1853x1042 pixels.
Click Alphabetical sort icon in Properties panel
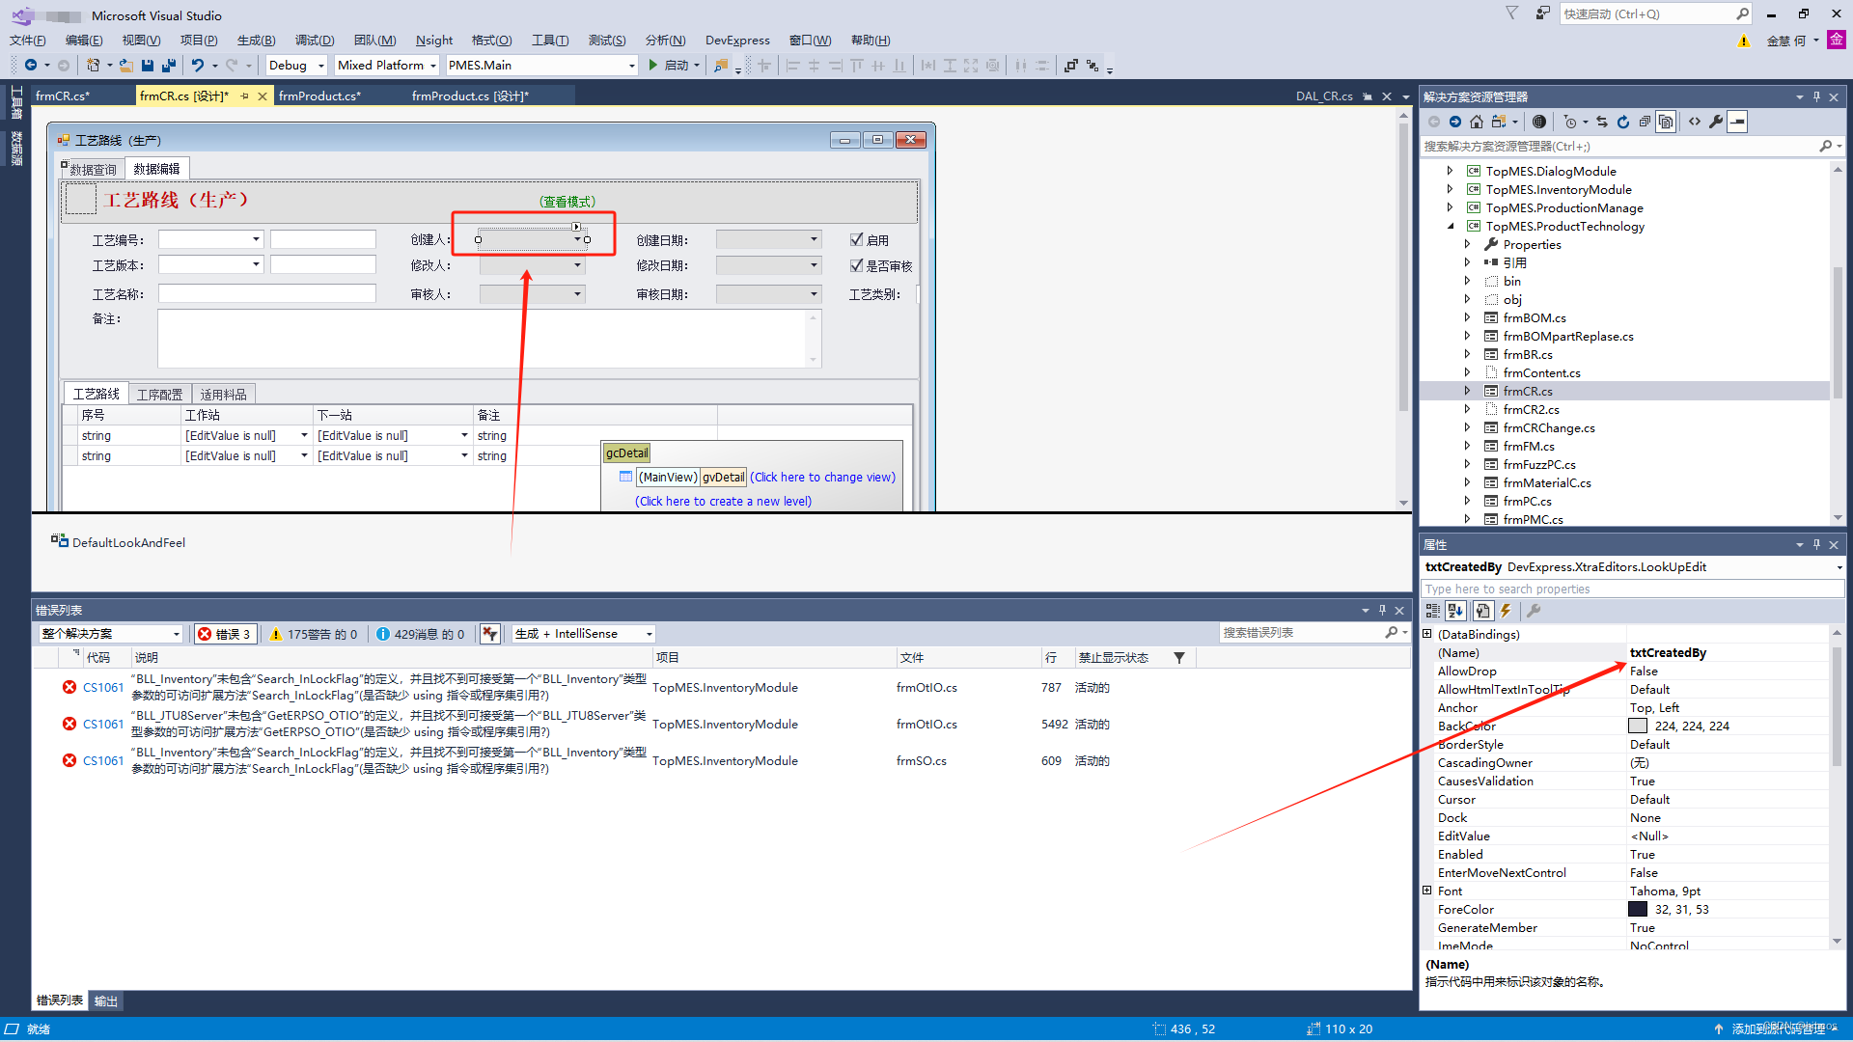(1455, 611)
